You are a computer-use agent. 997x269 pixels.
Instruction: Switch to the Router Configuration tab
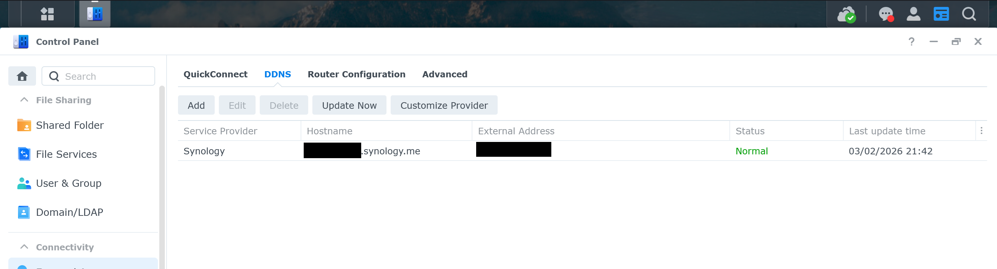click(356, 74)
